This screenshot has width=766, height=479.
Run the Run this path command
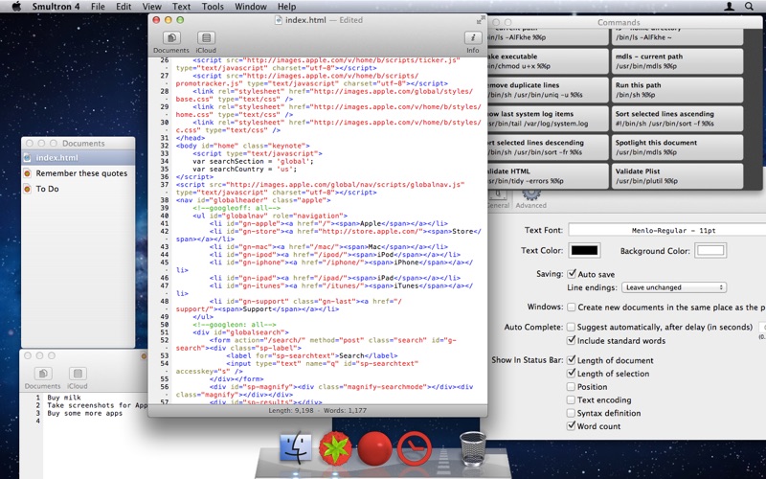tap(678, 90)
